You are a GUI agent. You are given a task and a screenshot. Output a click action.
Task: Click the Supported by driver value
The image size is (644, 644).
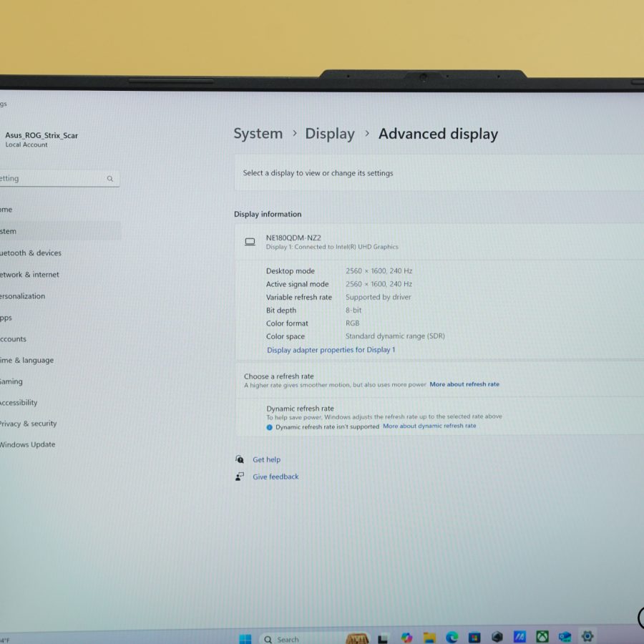[379, 297]
